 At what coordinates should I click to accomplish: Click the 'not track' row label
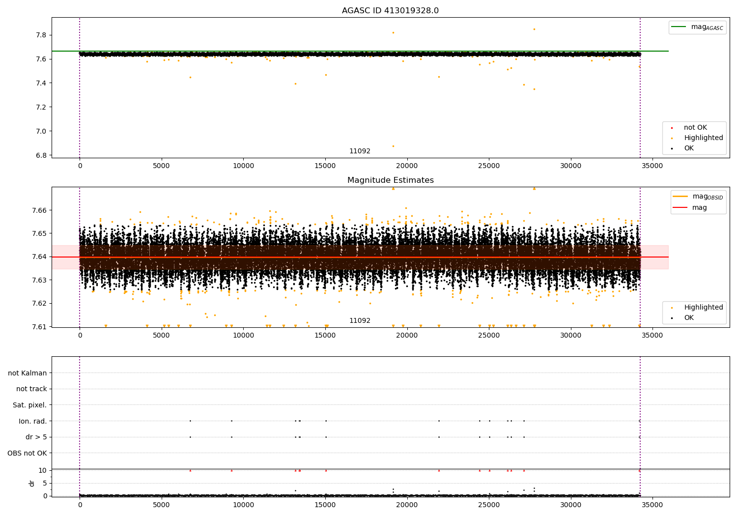click(x=31, y=389)
